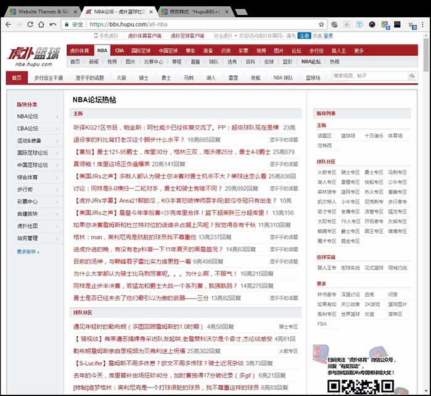Reload the page with the refresh icon
Image resolution: width=431 pixels, height=396 pixels.
click(x=30, y=25)
